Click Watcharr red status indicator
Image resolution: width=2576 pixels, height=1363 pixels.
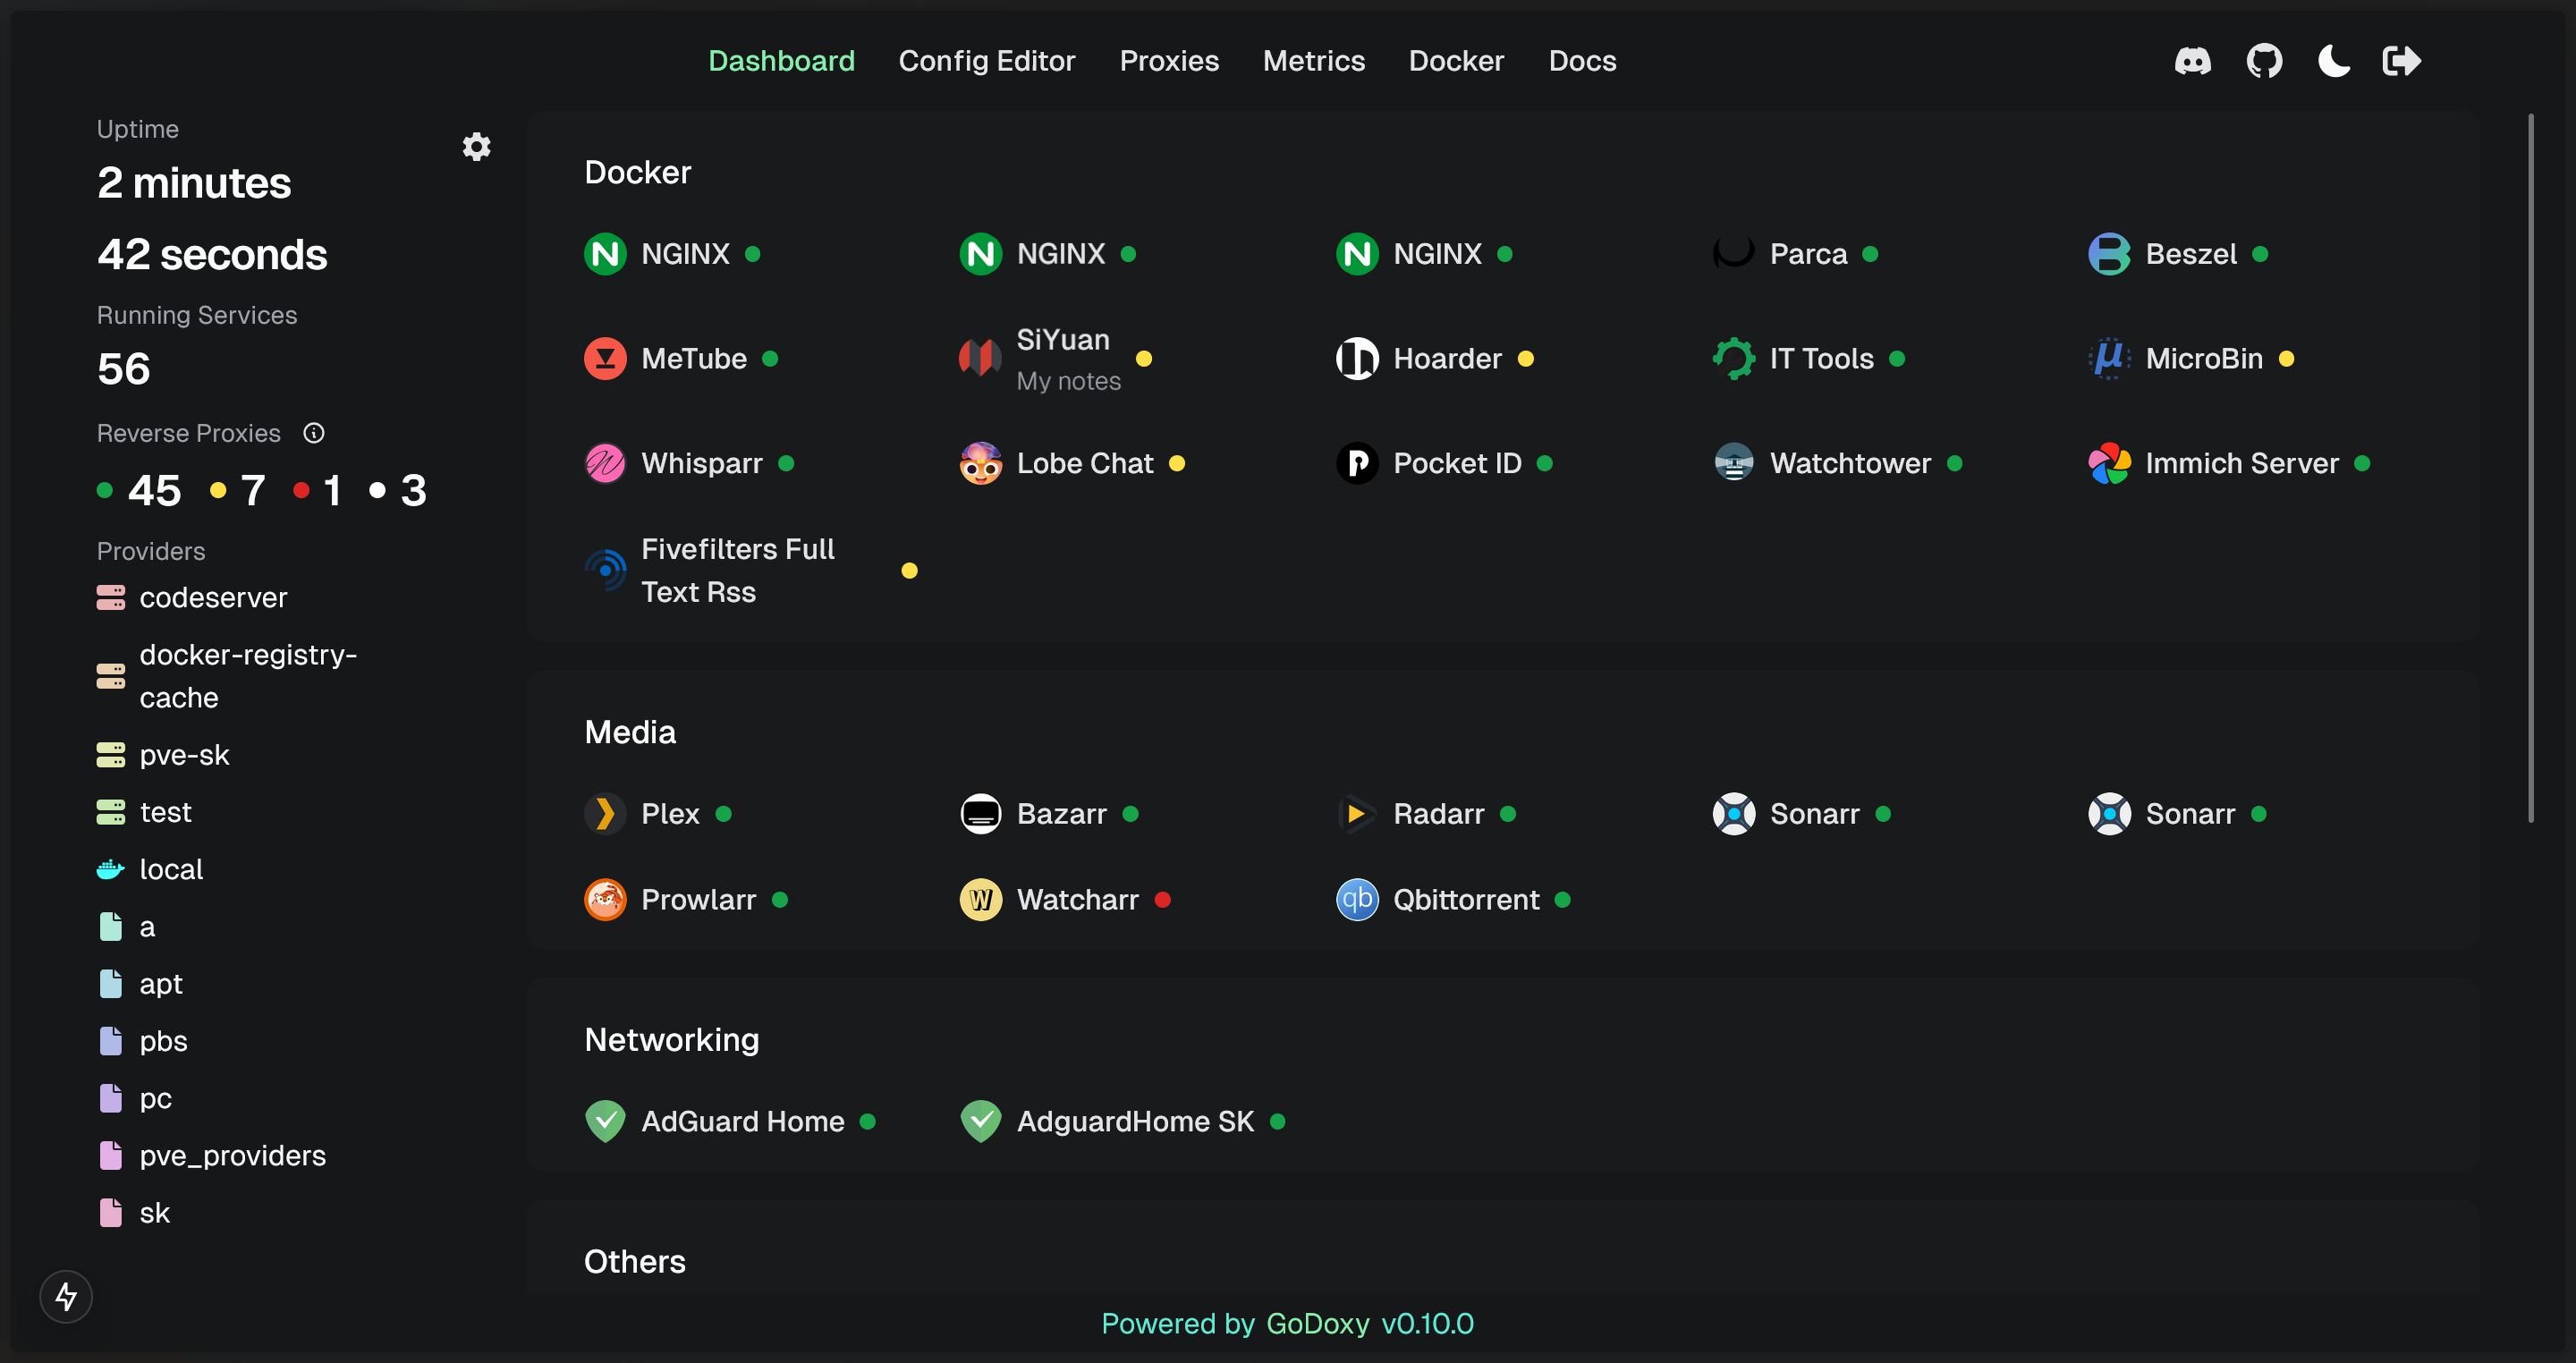pos(1162,900)
